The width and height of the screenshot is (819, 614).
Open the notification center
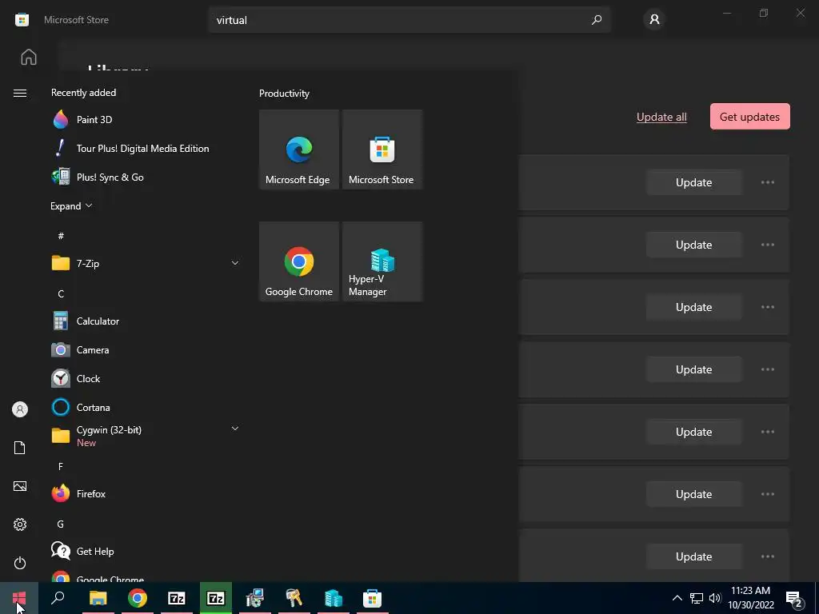794,599
